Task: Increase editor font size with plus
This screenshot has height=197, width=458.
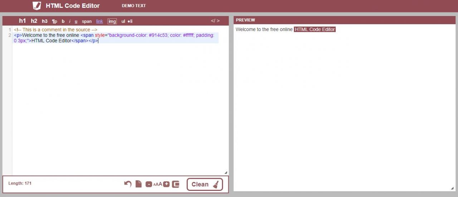Action: [x=166, y=184]
